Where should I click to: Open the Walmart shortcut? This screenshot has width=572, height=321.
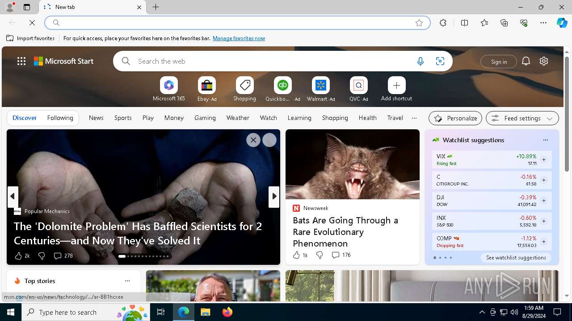(320, 89)
